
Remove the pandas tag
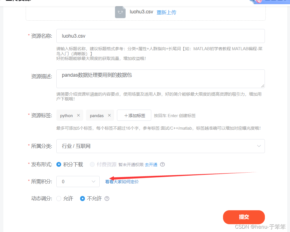click(x=109, y=115)
